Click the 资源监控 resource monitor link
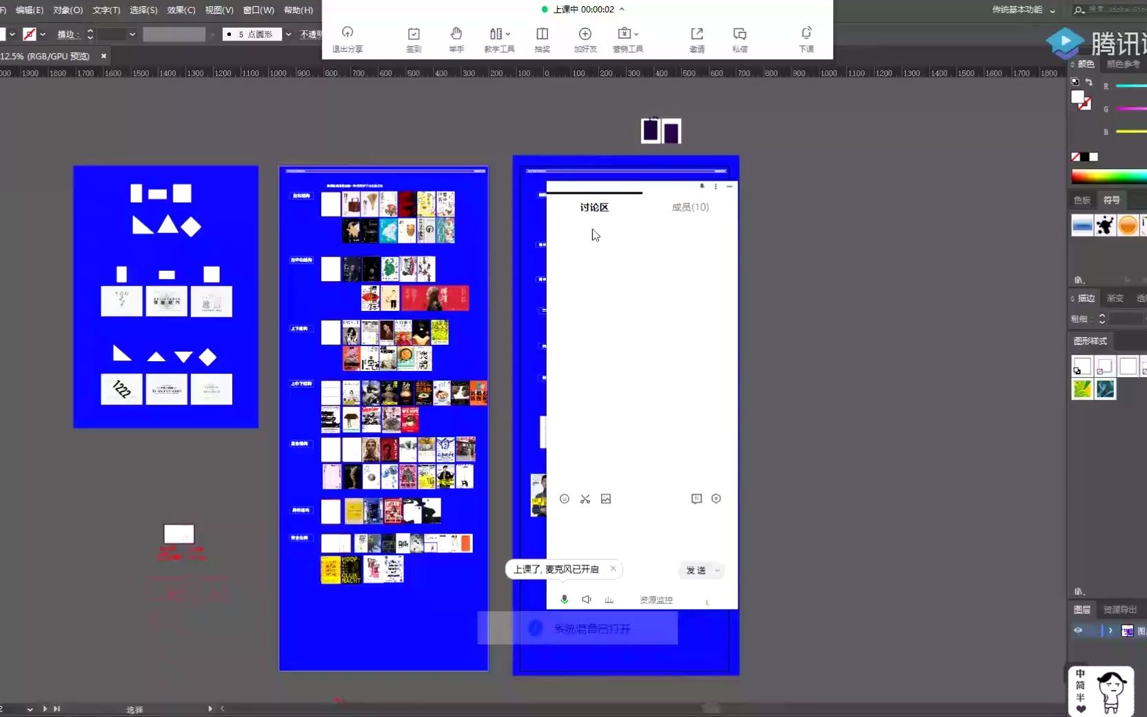 (656, 600)
